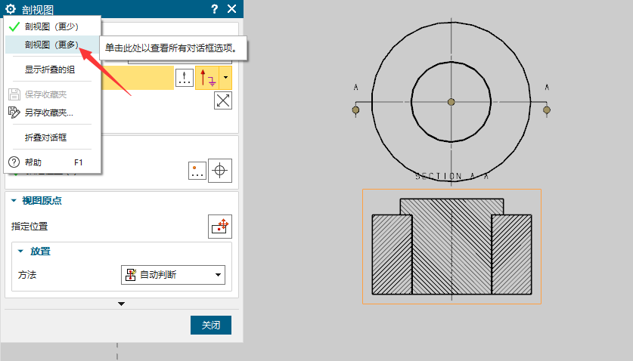The image size is (633, 361).
Task: Expand more options with bottom black arrow
Action: [x=121, y=304]
